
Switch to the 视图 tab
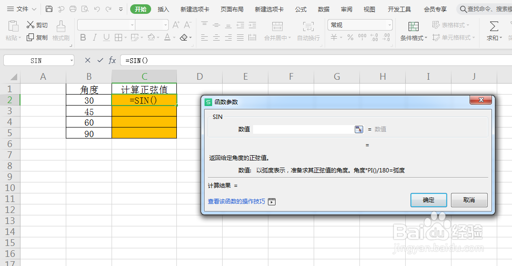pos(369,9)
